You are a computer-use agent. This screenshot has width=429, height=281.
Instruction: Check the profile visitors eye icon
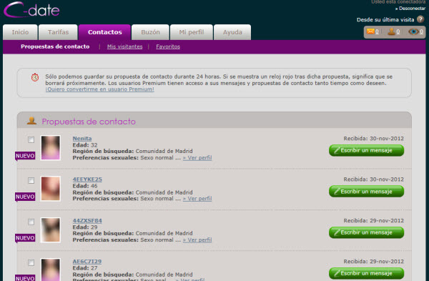414,31
